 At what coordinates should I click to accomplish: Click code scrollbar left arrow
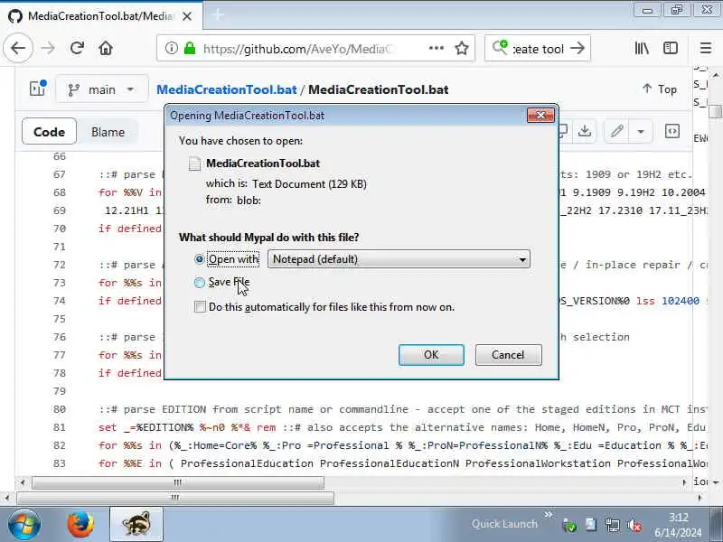tap(23, 482)
